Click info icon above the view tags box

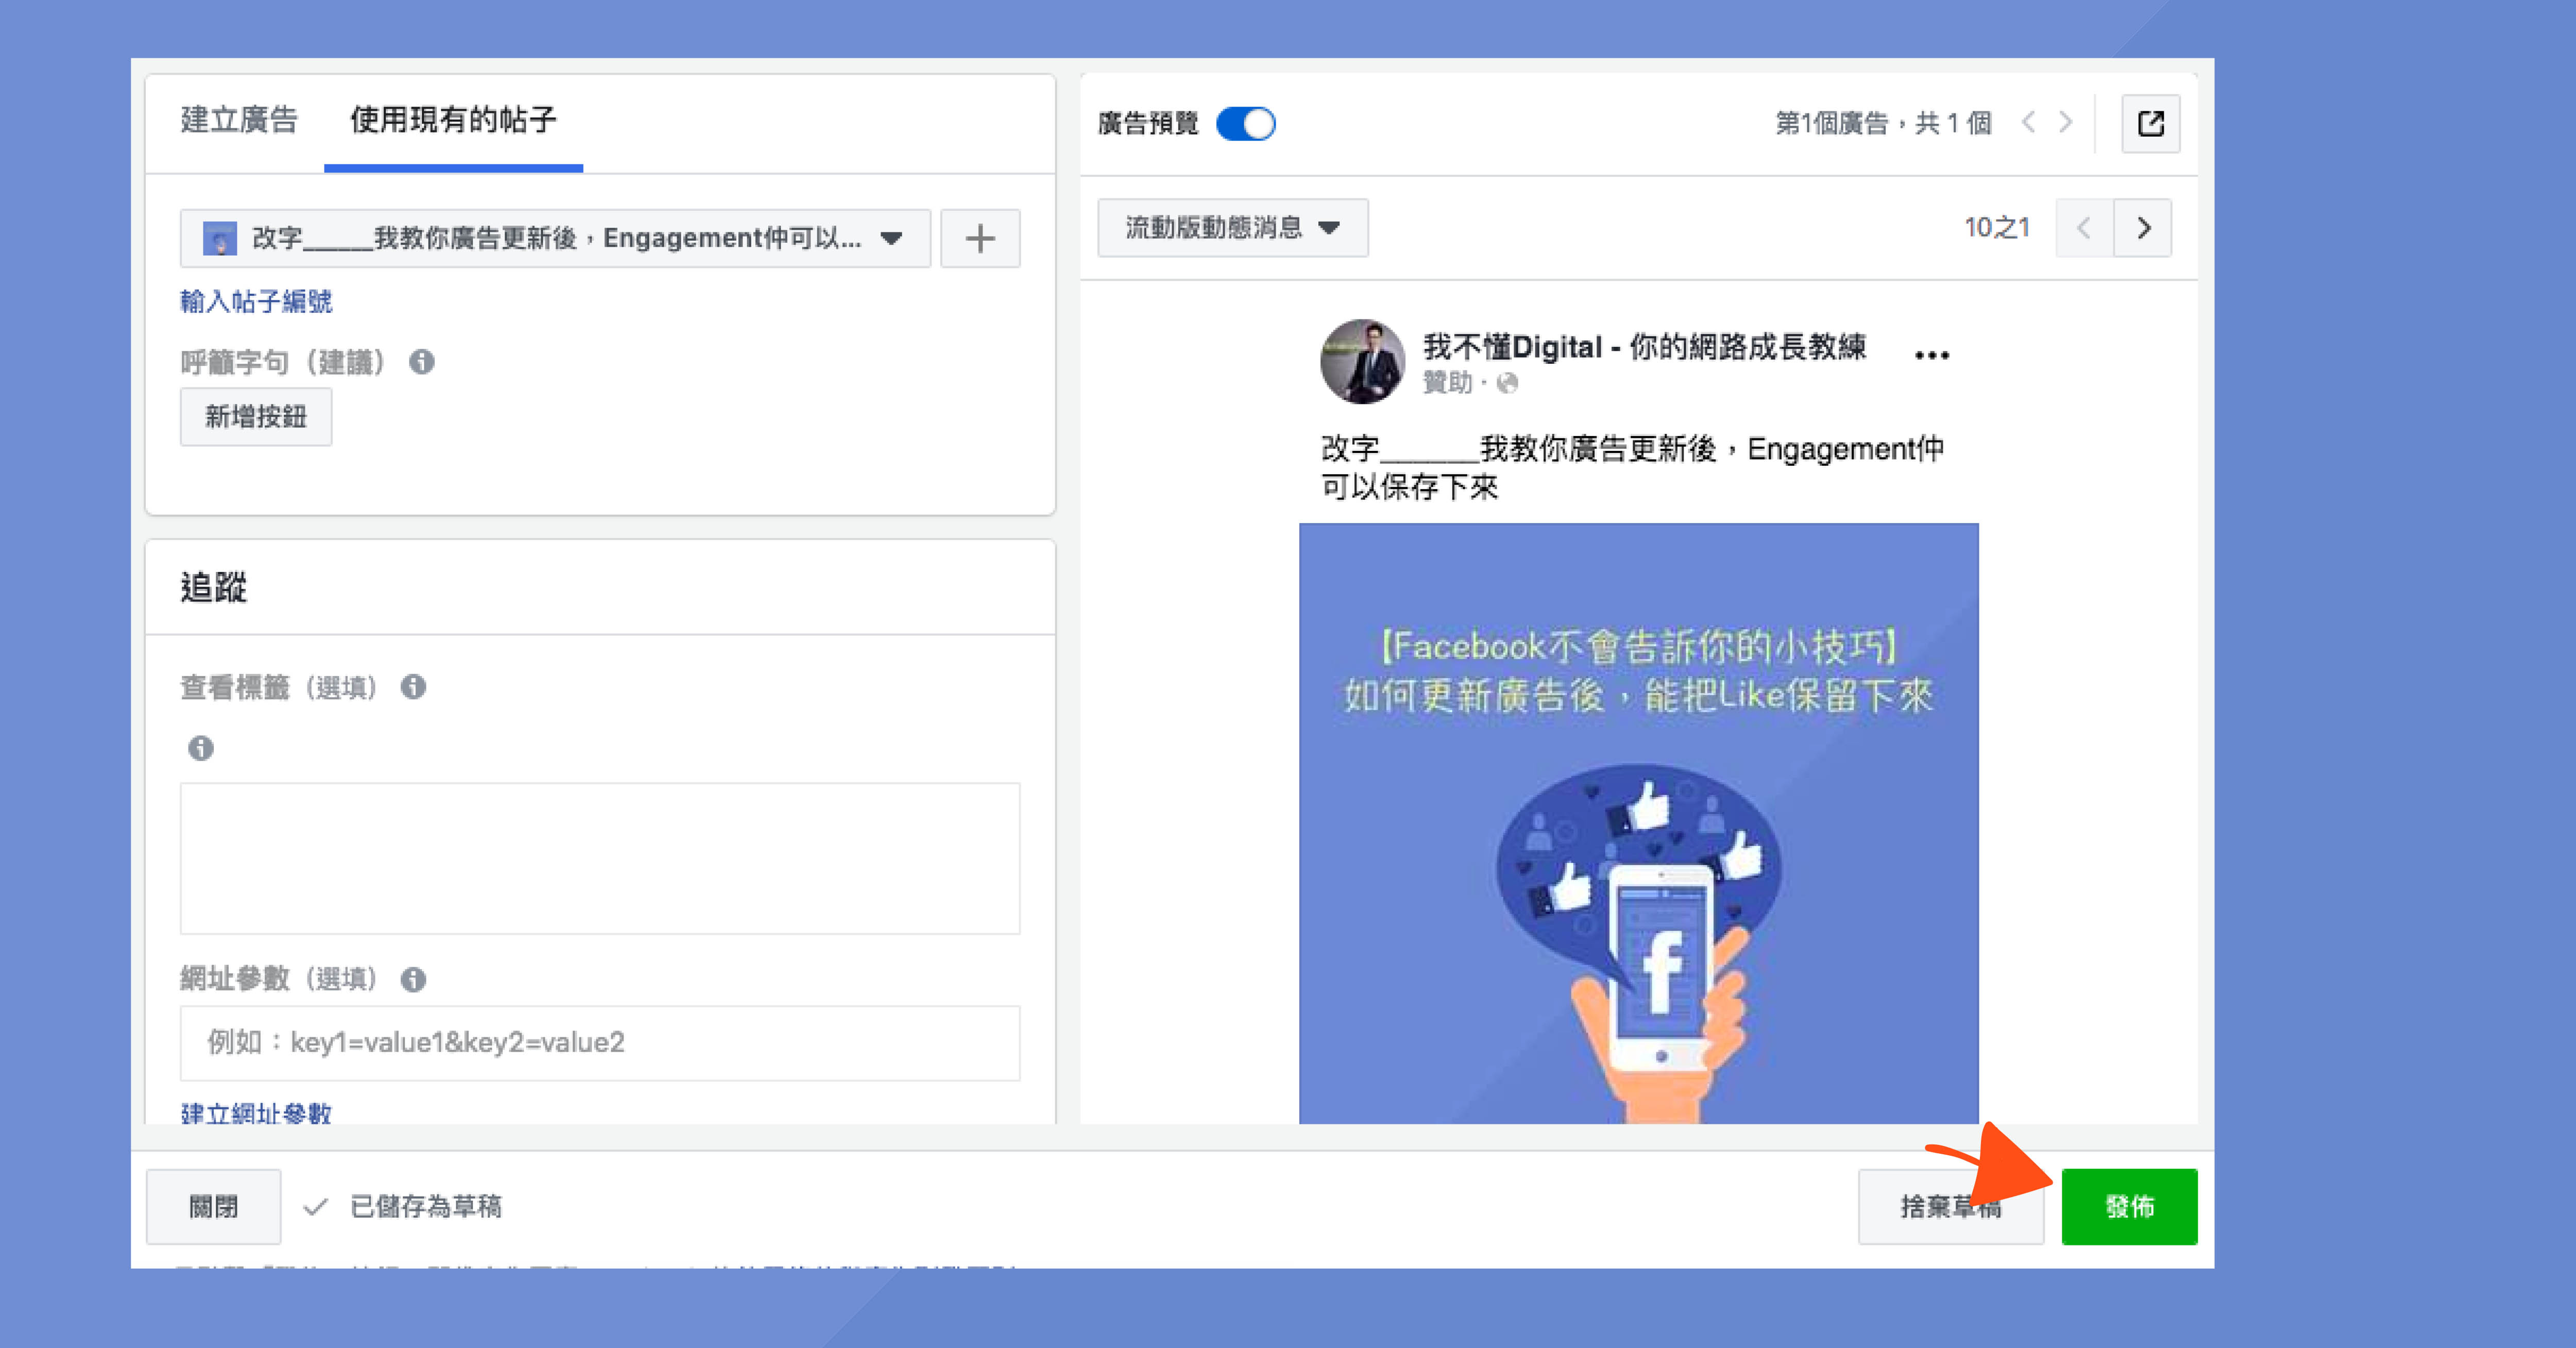(x=201, y=748)
